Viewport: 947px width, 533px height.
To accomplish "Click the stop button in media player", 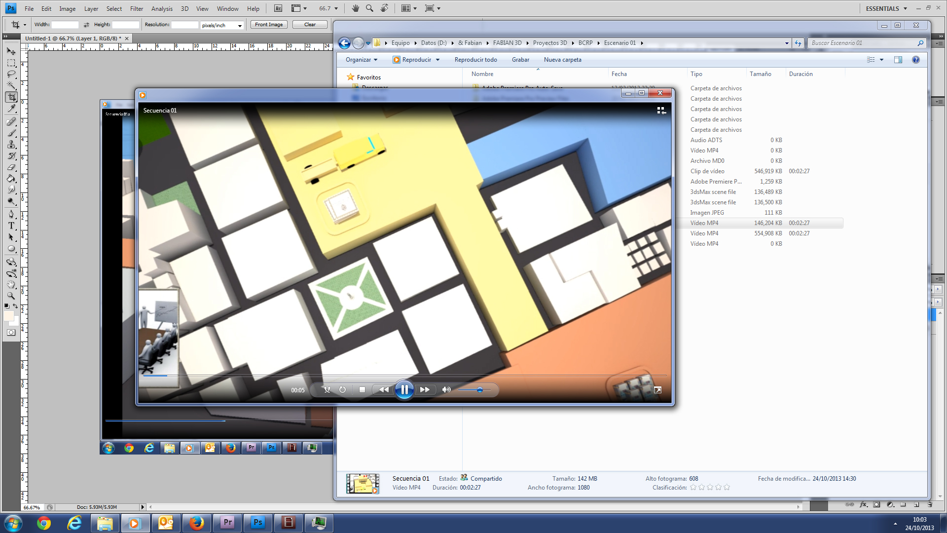I will (362, 390).
